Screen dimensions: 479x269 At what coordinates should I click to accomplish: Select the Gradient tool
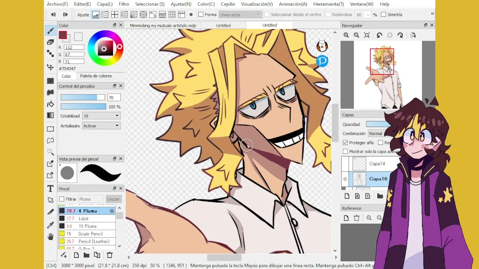click(51, 115)
